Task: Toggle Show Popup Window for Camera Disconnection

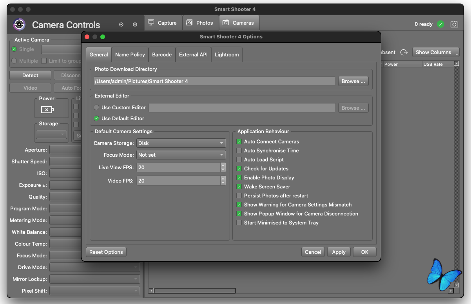Action: pyautogui.click(x=239, y=214)
